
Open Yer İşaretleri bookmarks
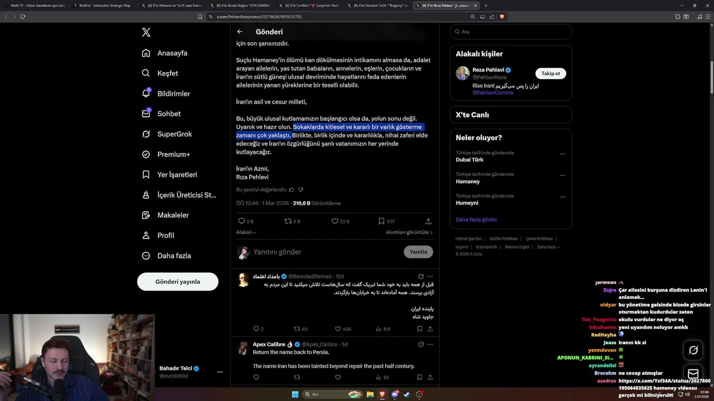[169, 174]
